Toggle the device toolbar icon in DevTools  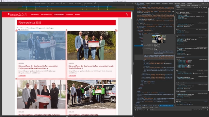click(x=138, y=3)
